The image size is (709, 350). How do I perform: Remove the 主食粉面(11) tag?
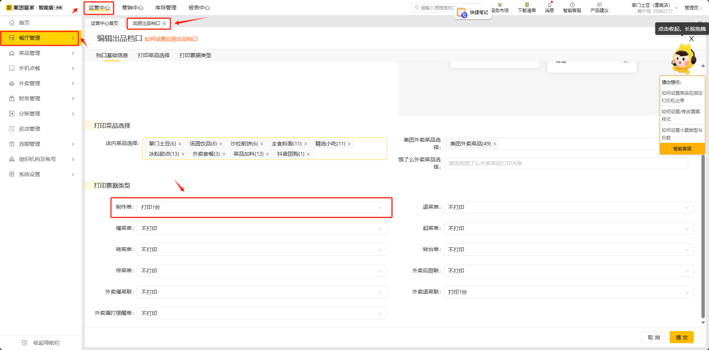click(x=306, y=144)
